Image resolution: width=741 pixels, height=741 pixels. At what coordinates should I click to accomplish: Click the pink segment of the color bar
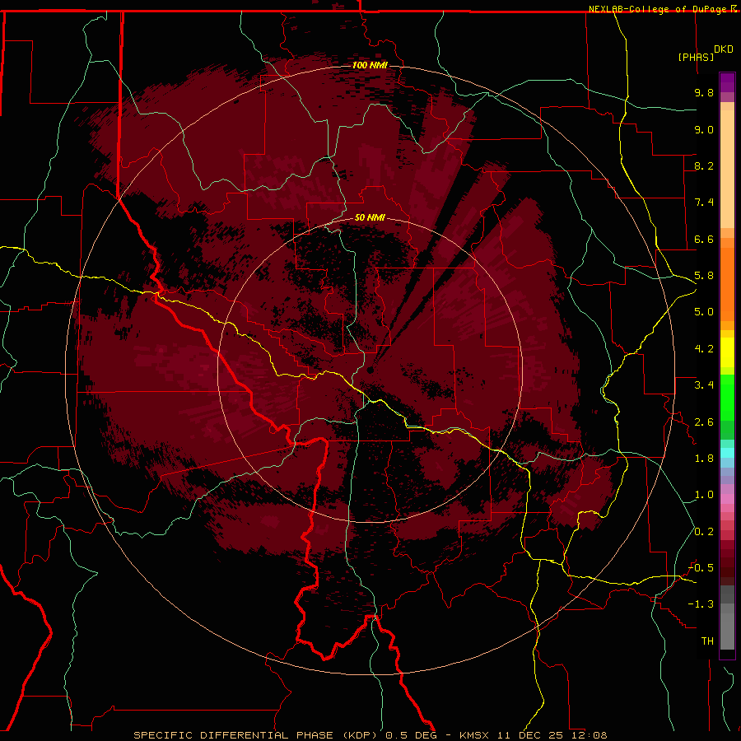(x=727, y=499)
